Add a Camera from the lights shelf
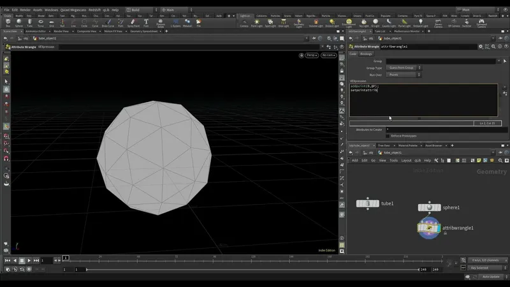This screenshot has width=510, height=287. pyautogui.click(x=244, y=23)
